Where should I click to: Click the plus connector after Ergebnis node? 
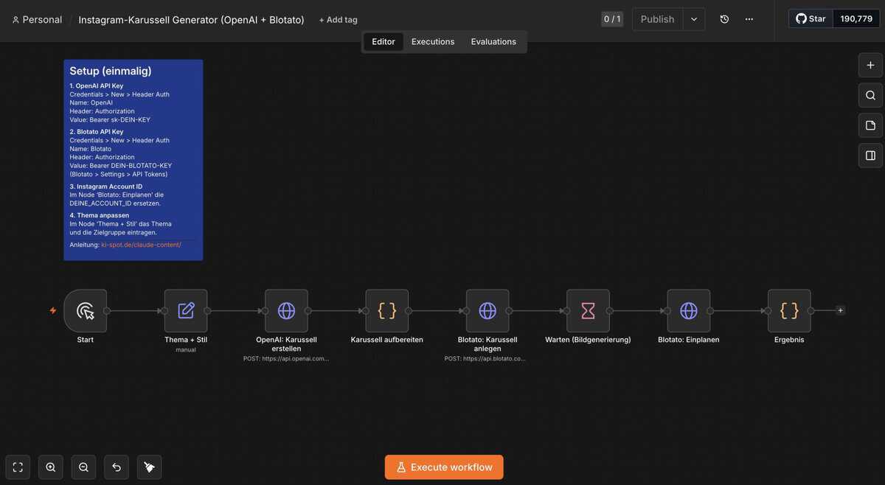click(840, 310)
